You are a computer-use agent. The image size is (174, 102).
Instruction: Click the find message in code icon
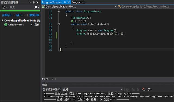(x=128, y=89)
